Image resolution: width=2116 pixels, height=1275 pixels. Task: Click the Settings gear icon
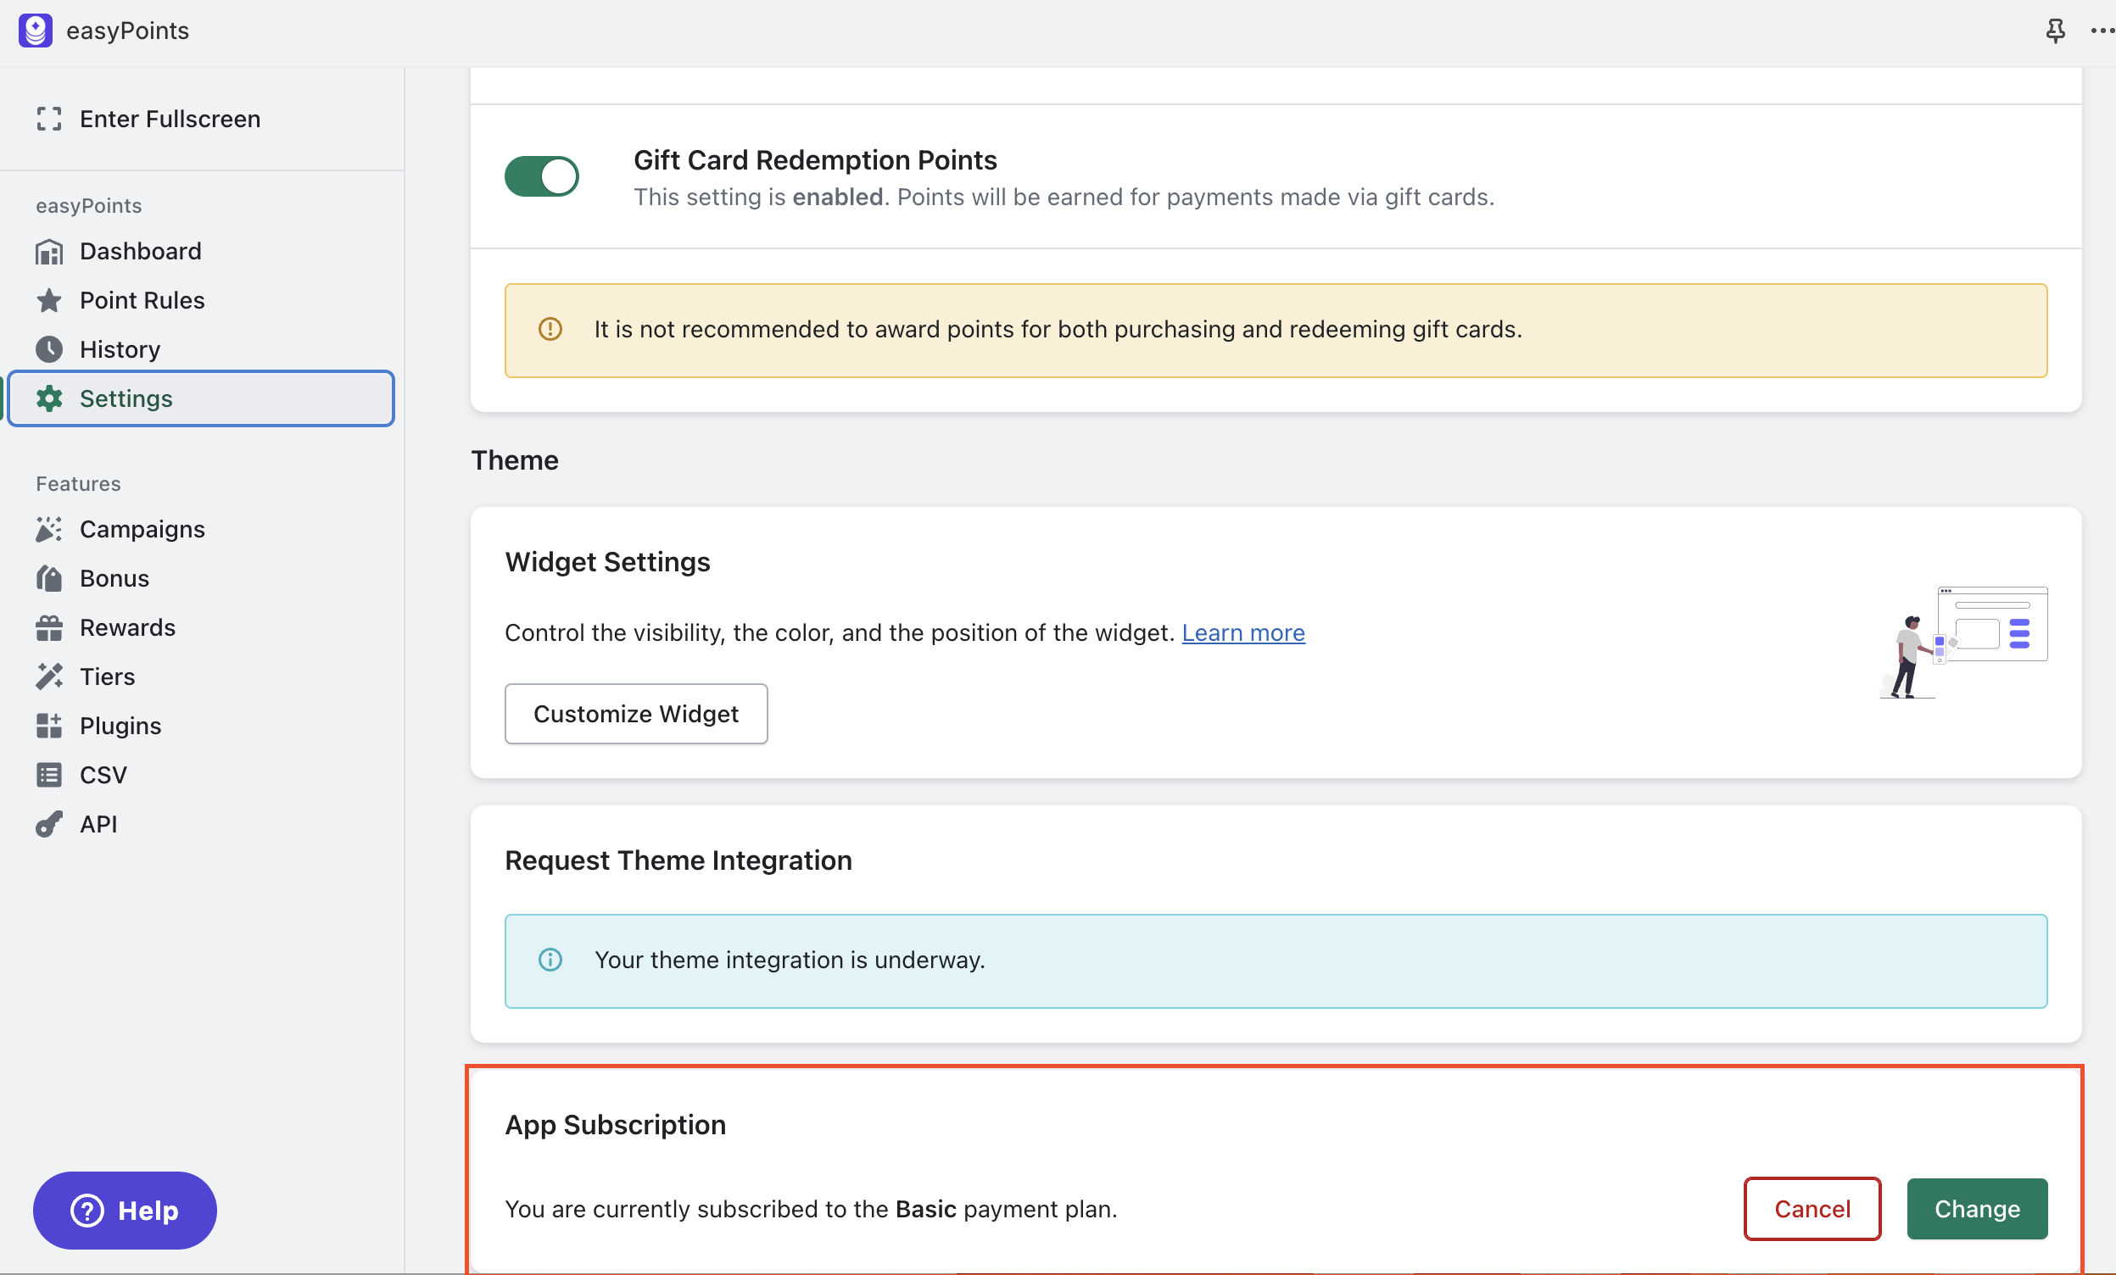[x=50, y=398]
